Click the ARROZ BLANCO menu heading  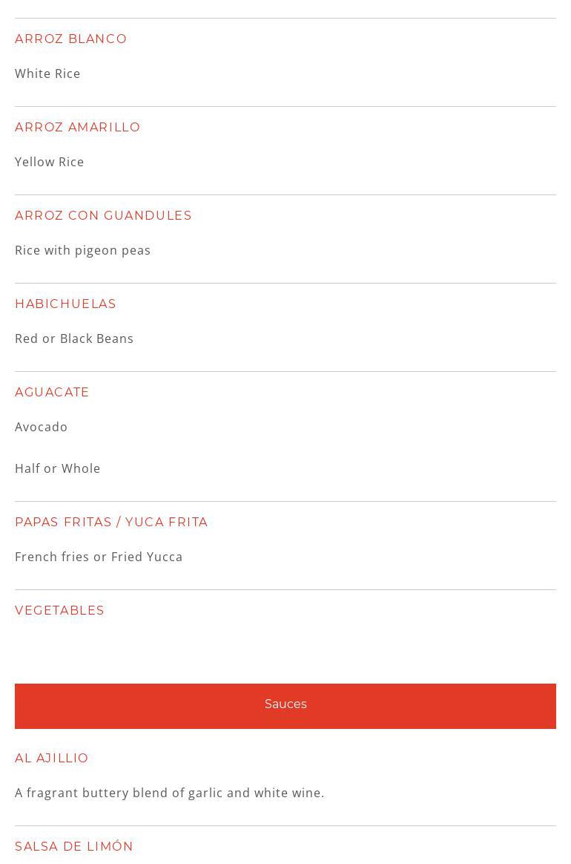point(71,39)
